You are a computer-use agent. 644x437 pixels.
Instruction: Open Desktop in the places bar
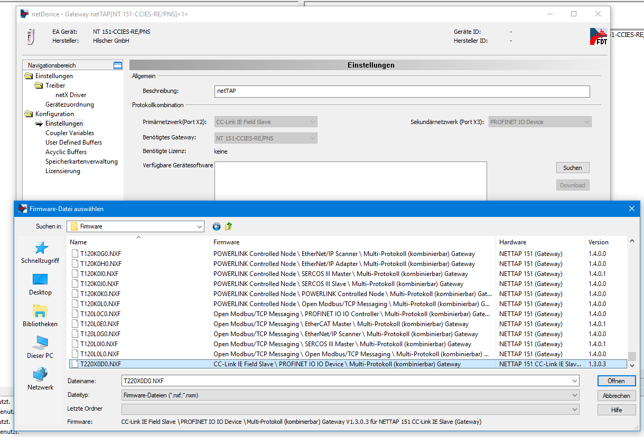click(x=40, y=284)
